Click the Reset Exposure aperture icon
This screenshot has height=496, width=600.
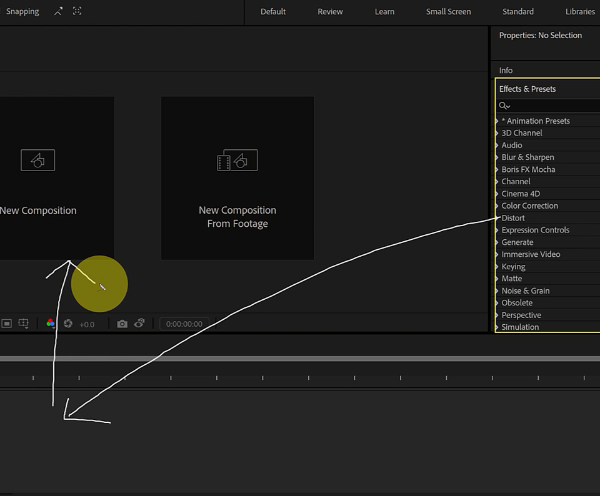68,324
